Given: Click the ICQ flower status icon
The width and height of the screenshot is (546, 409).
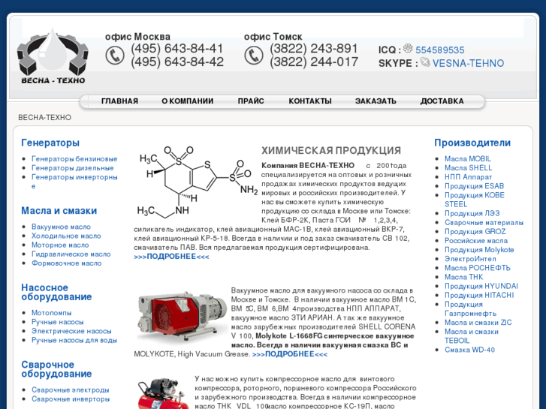Looking at the screenshot, I should (x=408, y=48).
